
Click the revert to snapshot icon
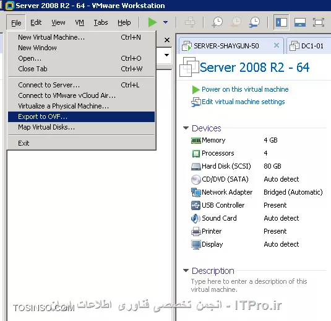pyautogui.click(x=236, y=22)
